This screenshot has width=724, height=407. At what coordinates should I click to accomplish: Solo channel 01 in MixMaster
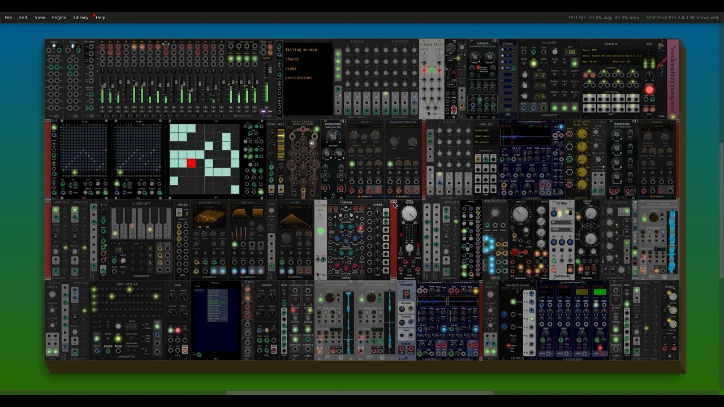103,111
